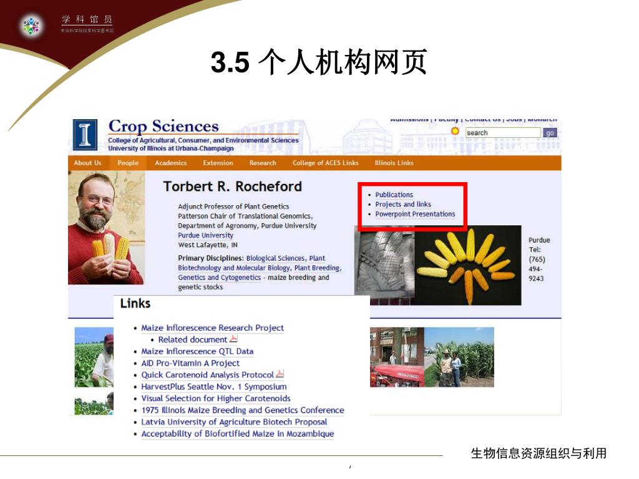The height and width of the screenshot is (479, 639).
Task: Open the Maize Inflorescence QTL Data link
Action: [197, 352]
